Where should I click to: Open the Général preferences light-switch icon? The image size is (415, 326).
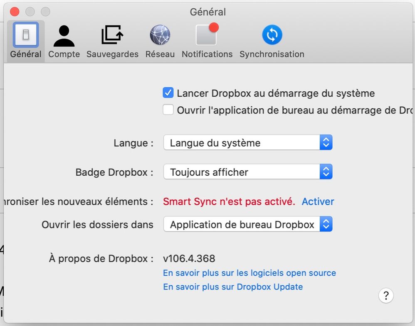[26, 35]
